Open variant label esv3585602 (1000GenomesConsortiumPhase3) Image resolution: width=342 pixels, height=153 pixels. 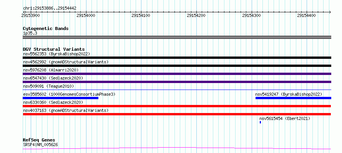69,94
